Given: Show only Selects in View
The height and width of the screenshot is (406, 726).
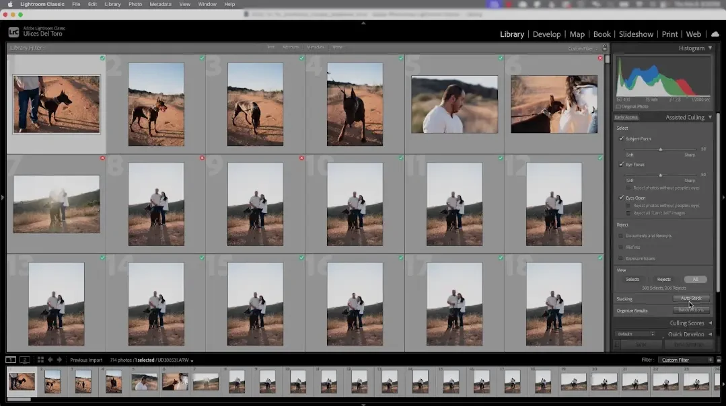Looking at the screenshot, I should [632, 280].
